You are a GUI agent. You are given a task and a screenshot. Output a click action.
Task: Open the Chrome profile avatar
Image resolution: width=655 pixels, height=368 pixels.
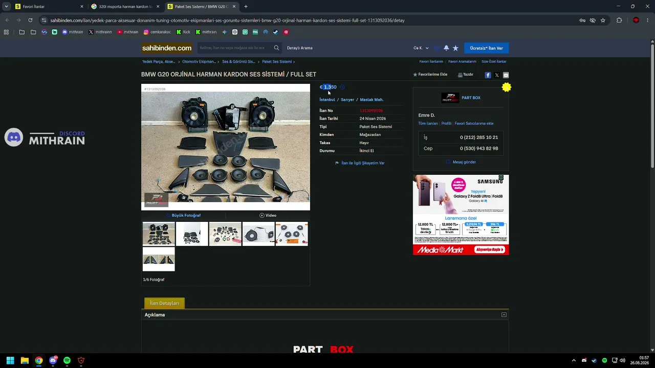point(636,20)
